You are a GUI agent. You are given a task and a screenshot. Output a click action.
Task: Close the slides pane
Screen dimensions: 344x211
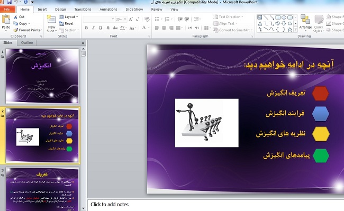83,43
